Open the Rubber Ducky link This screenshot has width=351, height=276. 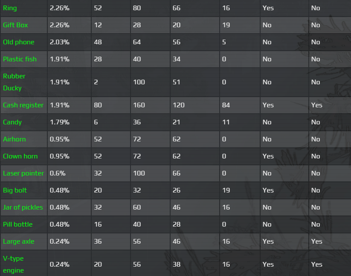(x=14, y=82)
